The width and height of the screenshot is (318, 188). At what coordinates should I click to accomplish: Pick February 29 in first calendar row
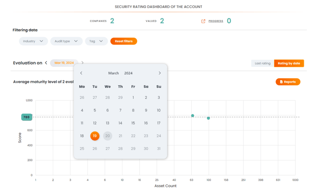coord(120,98)
